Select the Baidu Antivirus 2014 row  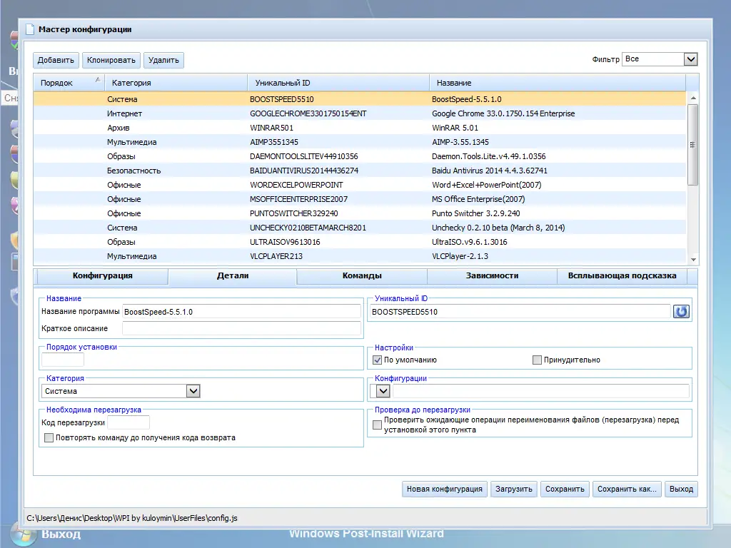pos(360,171)
